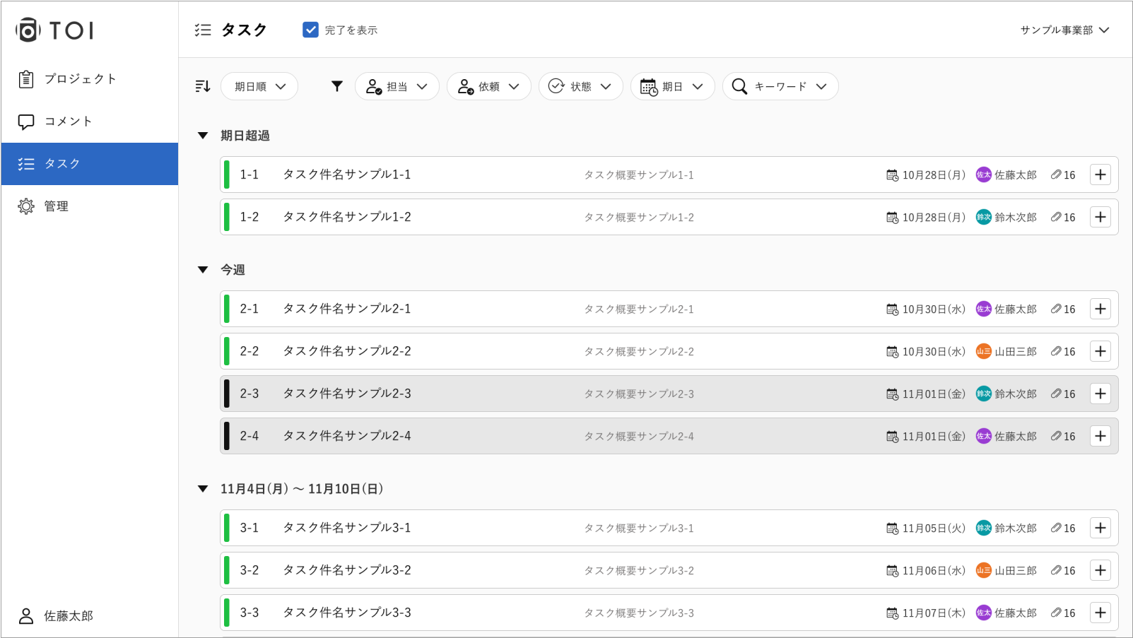Collapse the 期日超過 section

[x=203, y=136]
